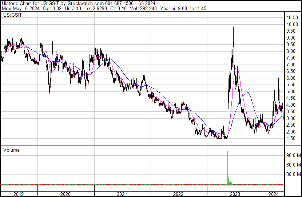
Task: Click the 2023 year label on time axis
Action: click(235, 194)
